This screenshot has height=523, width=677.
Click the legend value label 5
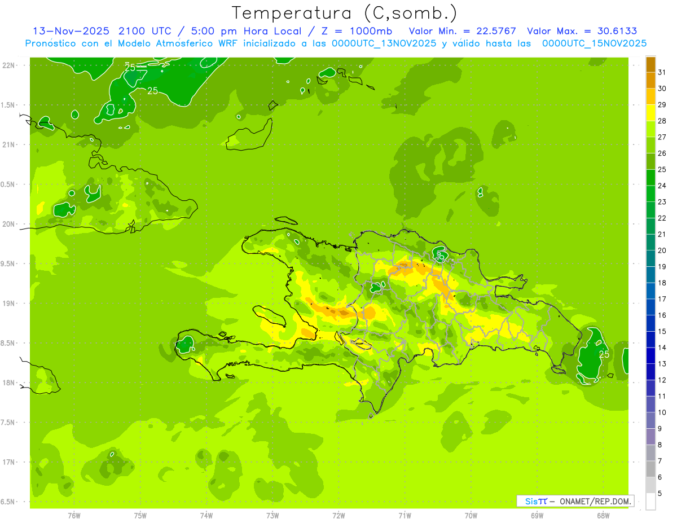660,494
